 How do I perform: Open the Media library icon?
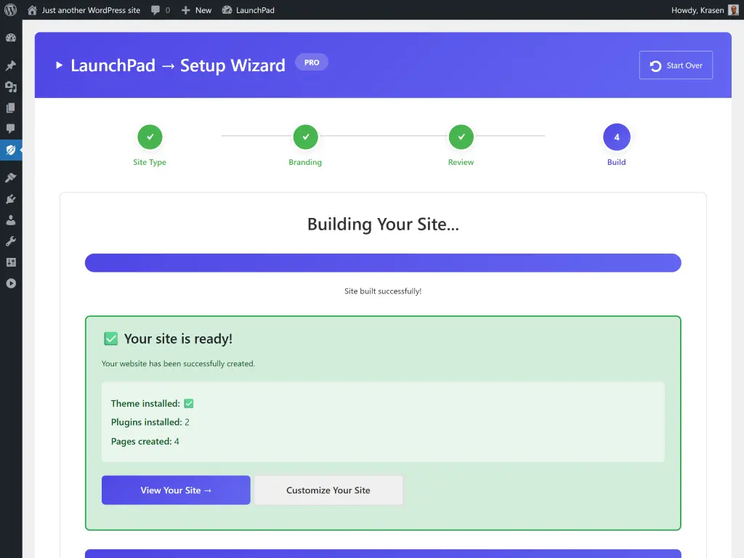click(x=11, y=87)
